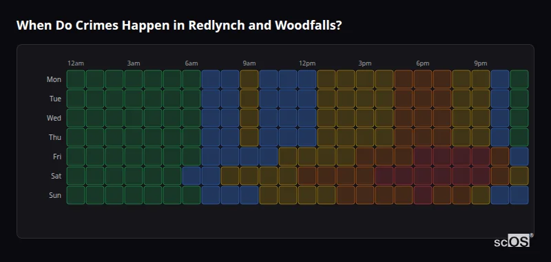Click the Saturday 12pm orange cell
This screenshot has width=551, height=262.
[307, 176]
